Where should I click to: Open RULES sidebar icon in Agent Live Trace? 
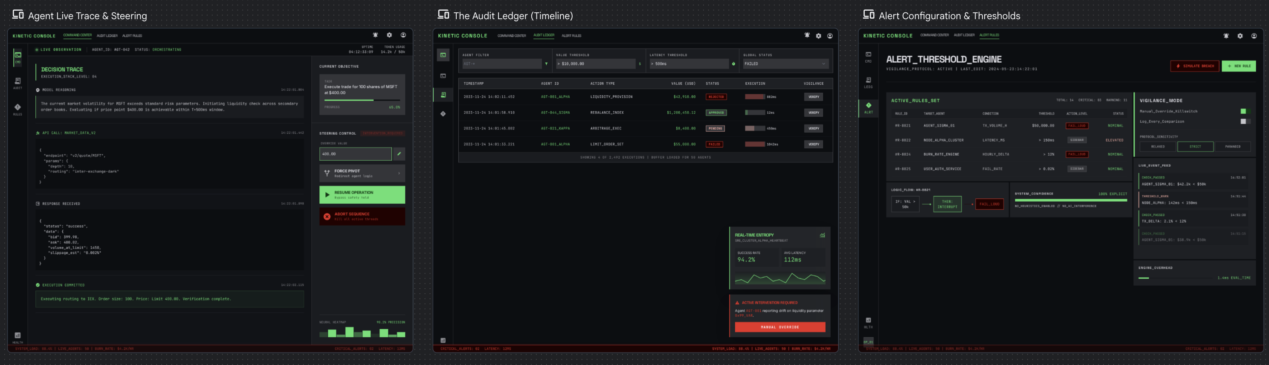(x=18, y=109)
